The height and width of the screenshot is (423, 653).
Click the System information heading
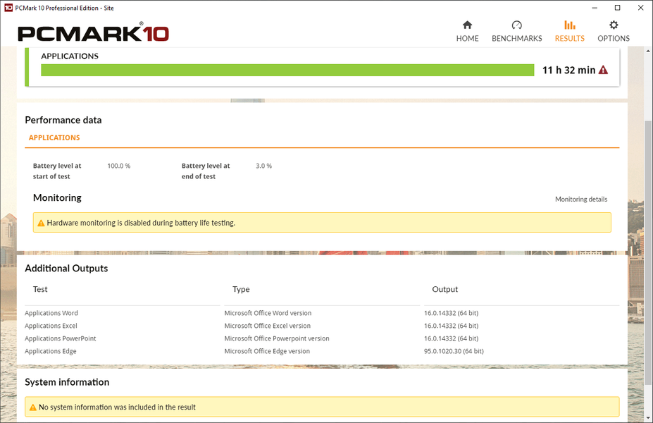pyautogui.click(x=67, y=382)
